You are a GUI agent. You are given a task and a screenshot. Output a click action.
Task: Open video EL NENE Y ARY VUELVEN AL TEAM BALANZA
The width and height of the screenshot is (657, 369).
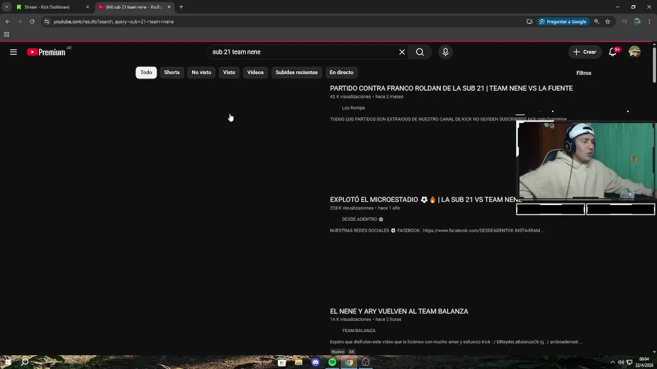pyautogui.click(x=399, y=311)
